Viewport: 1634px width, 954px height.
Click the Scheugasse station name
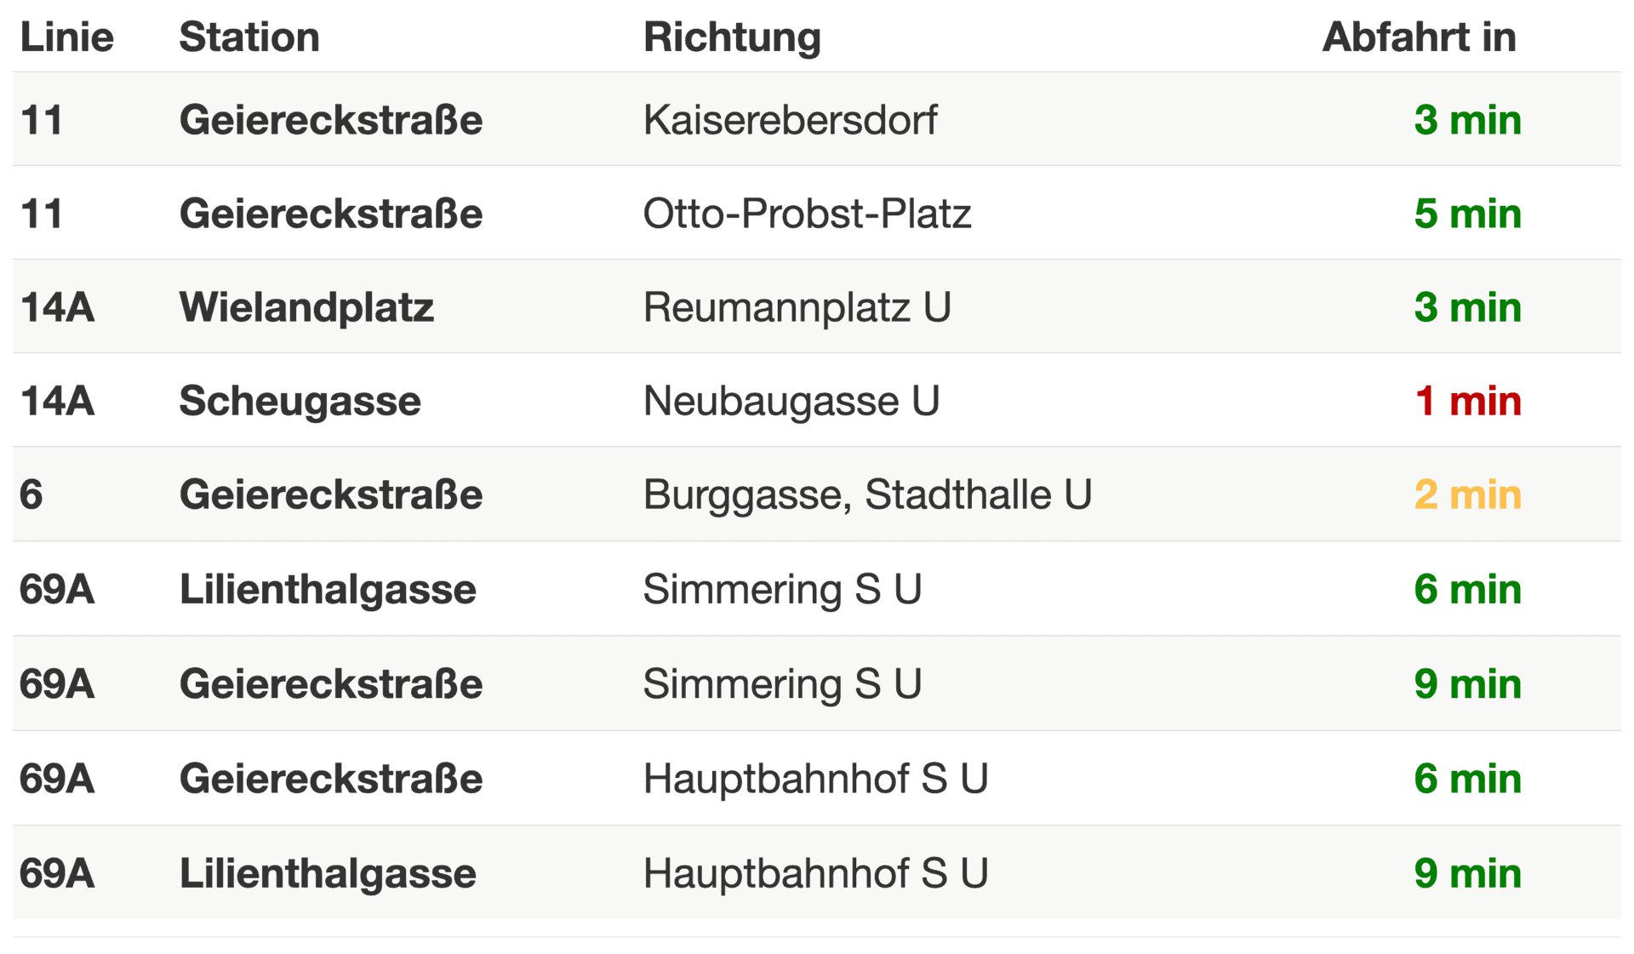[300, 401]
